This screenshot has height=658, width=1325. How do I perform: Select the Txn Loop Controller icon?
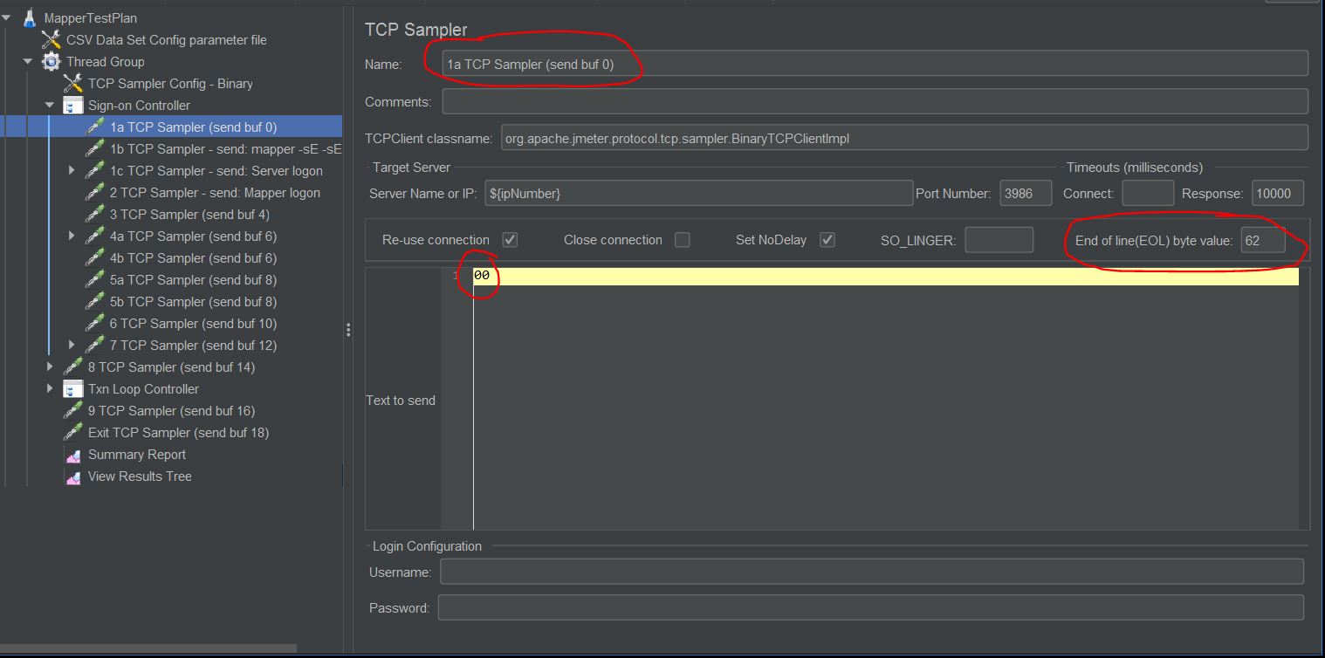[x=72, y=388]
